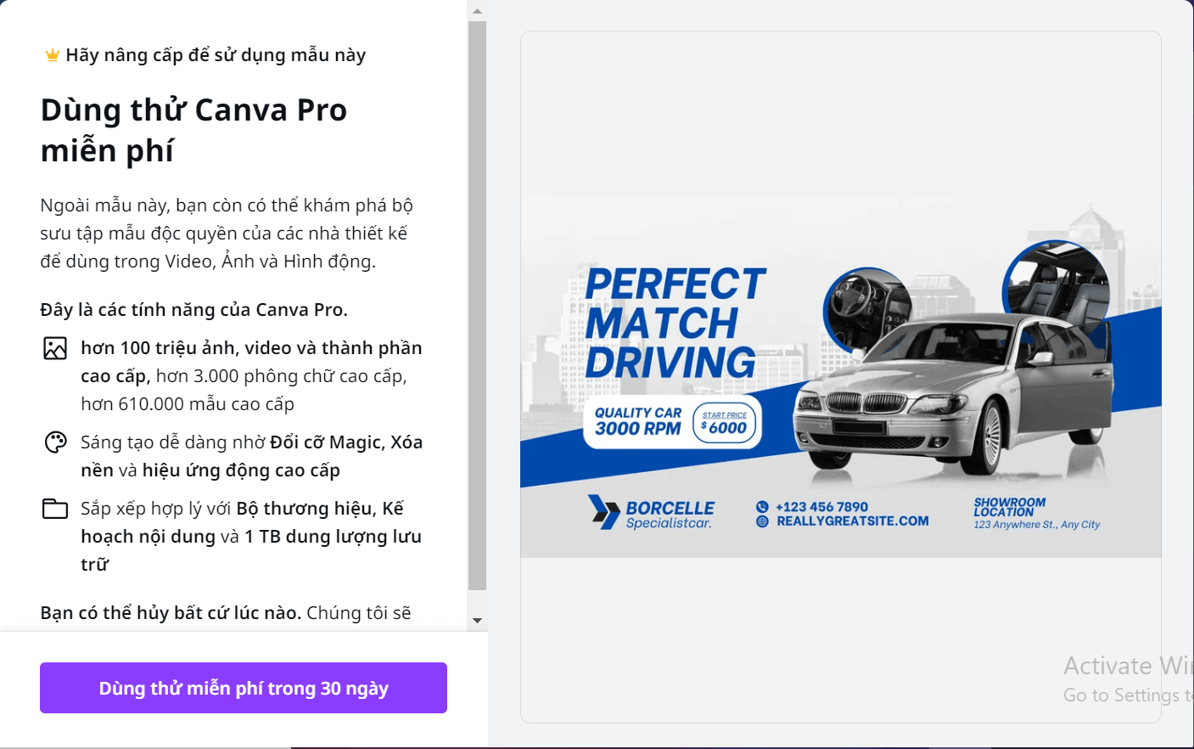1194x749 pixels.
Task: Click the scrollbar up arrow
Action: coord(477,11)
